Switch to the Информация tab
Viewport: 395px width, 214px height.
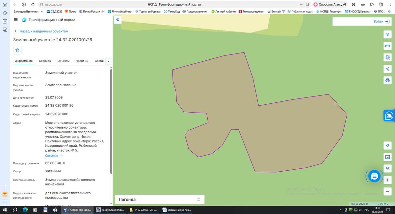(24, 61)
